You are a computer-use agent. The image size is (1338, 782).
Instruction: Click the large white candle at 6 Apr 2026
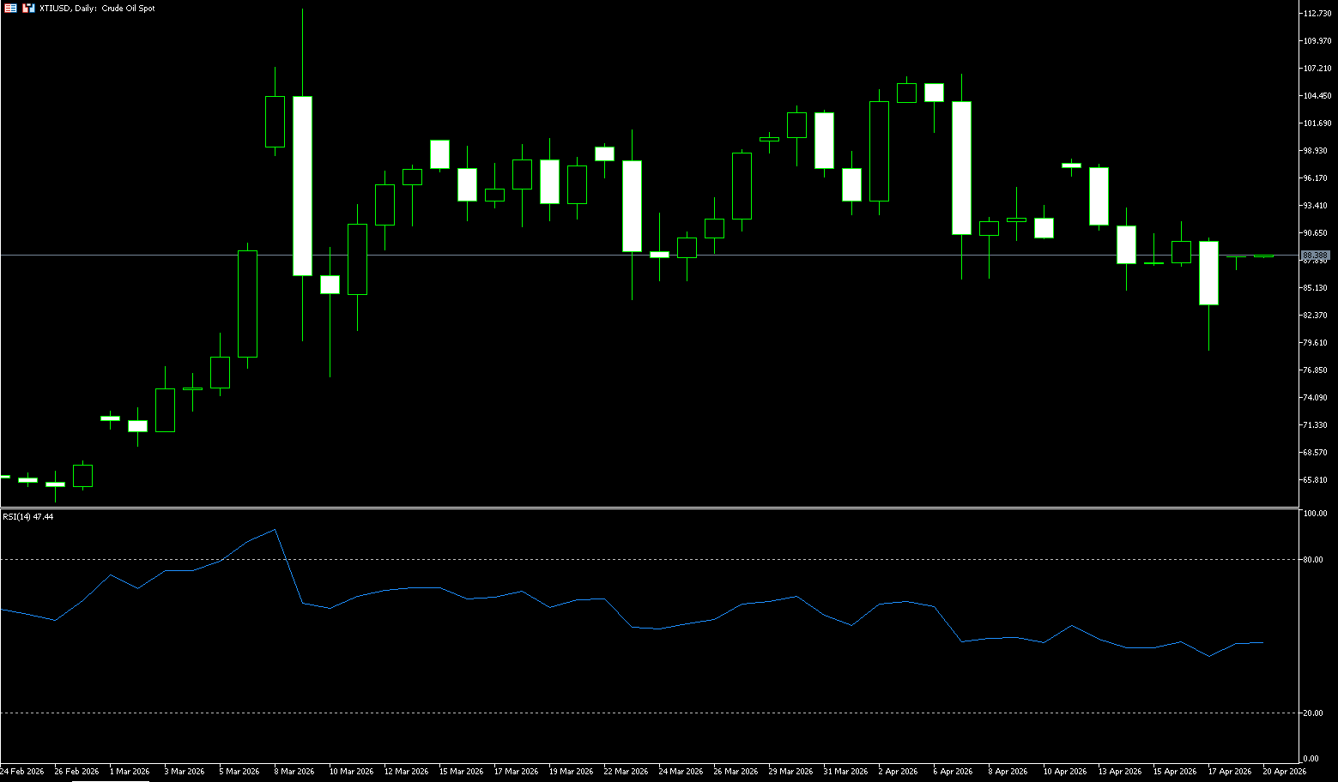point(961,168)
